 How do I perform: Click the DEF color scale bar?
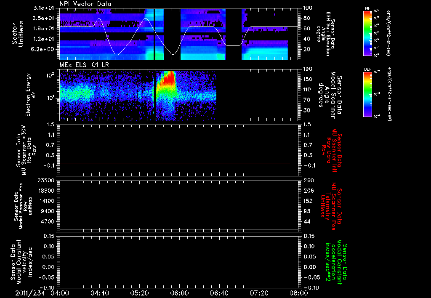click(x=367, y=94)
